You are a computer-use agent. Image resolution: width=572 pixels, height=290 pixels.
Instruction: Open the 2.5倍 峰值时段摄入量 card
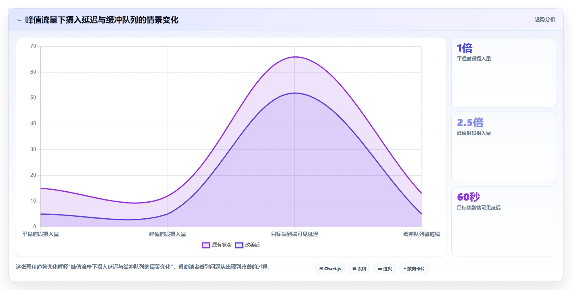point(503,147)
